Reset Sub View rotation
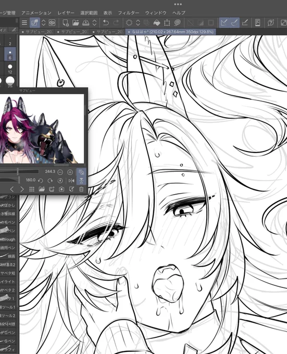 pos(60,181)
